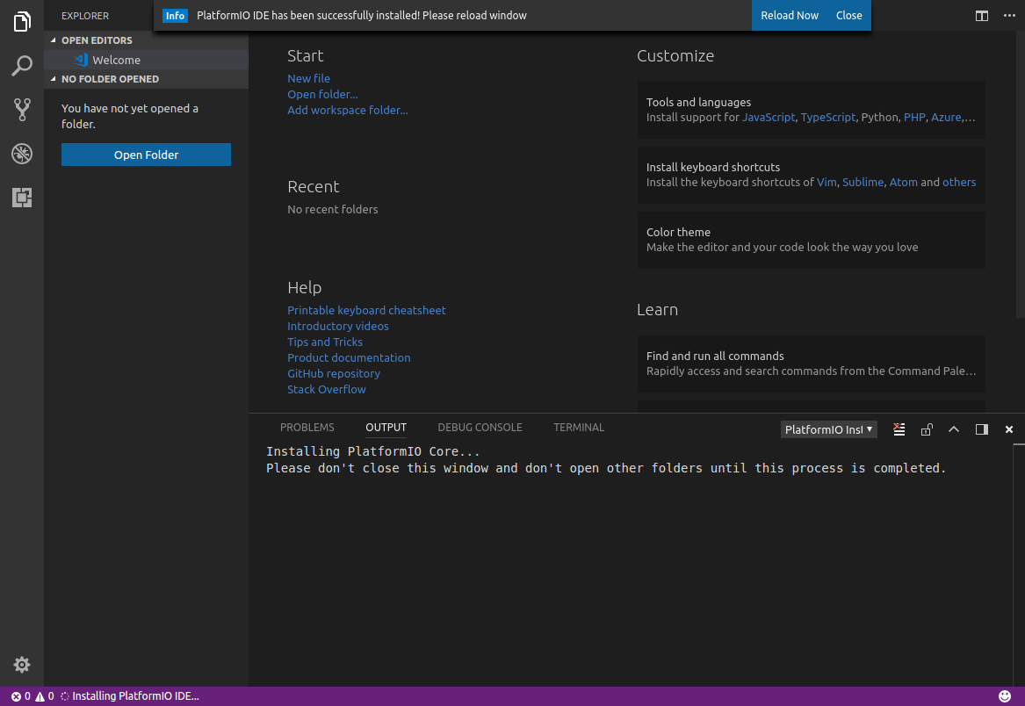Click the others keyboard shortcuts link
The image size is (1025, 706).
[x=958, y=183]
